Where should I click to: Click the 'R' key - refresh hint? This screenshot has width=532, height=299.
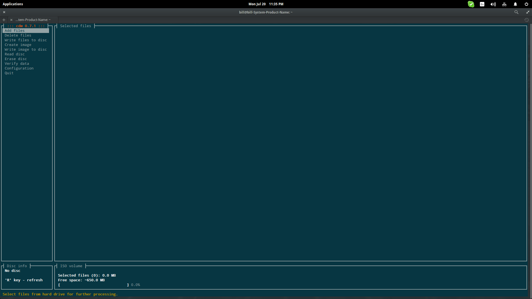(x=24, y=280)
